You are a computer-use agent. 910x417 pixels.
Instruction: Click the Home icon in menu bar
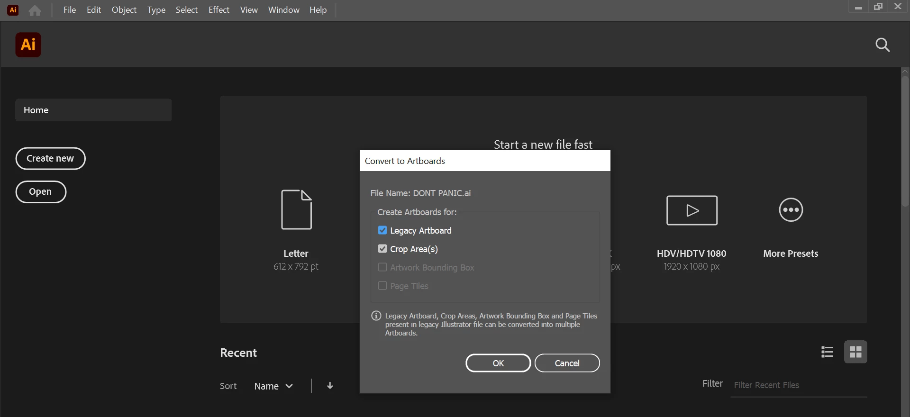coord(35,10)
